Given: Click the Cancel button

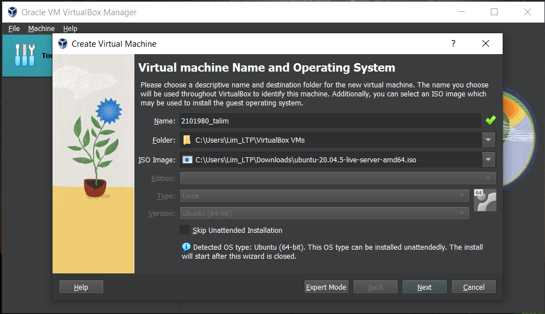Looking at the screenshot, I should pos(473,288).
